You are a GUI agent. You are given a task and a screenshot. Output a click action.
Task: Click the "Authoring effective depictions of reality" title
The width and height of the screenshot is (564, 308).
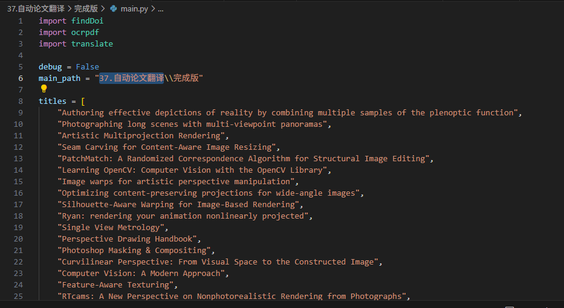(x=288, y=113)
